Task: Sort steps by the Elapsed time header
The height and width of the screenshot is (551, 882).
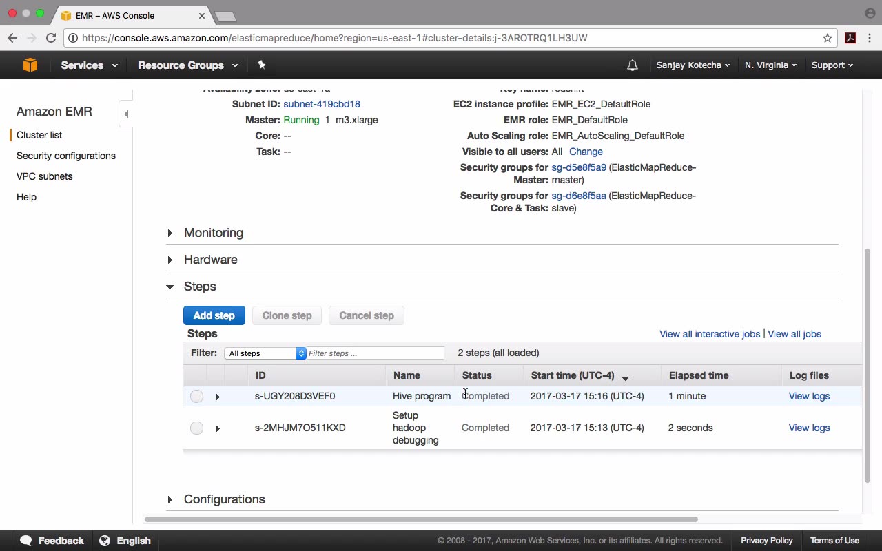Action: coord(699,375)
